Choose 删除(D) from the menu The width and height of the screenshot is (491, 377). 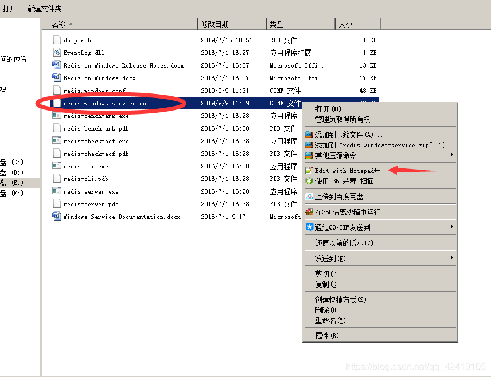[x=380, y=310]
